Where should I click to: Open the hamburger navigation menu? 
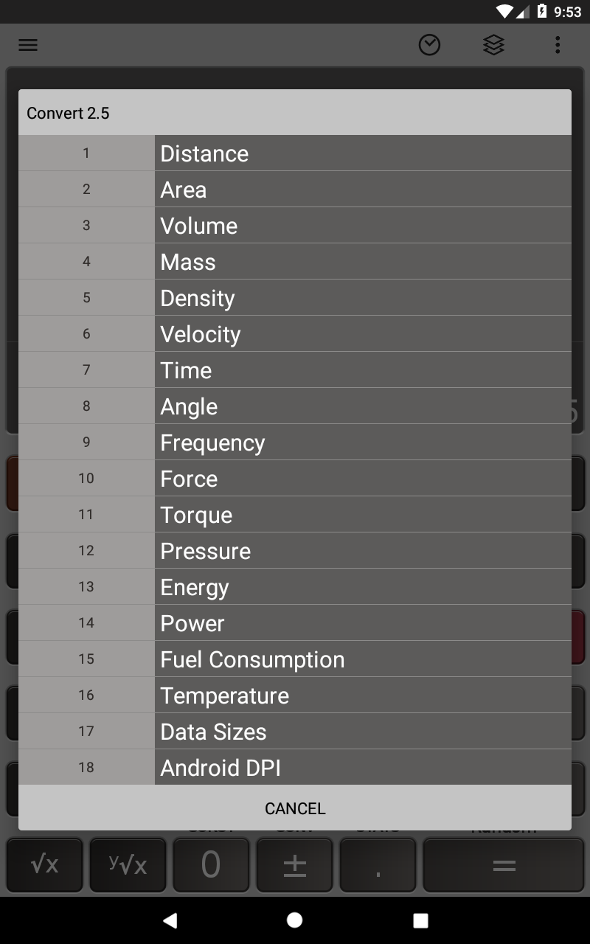(x=28, y=45)
